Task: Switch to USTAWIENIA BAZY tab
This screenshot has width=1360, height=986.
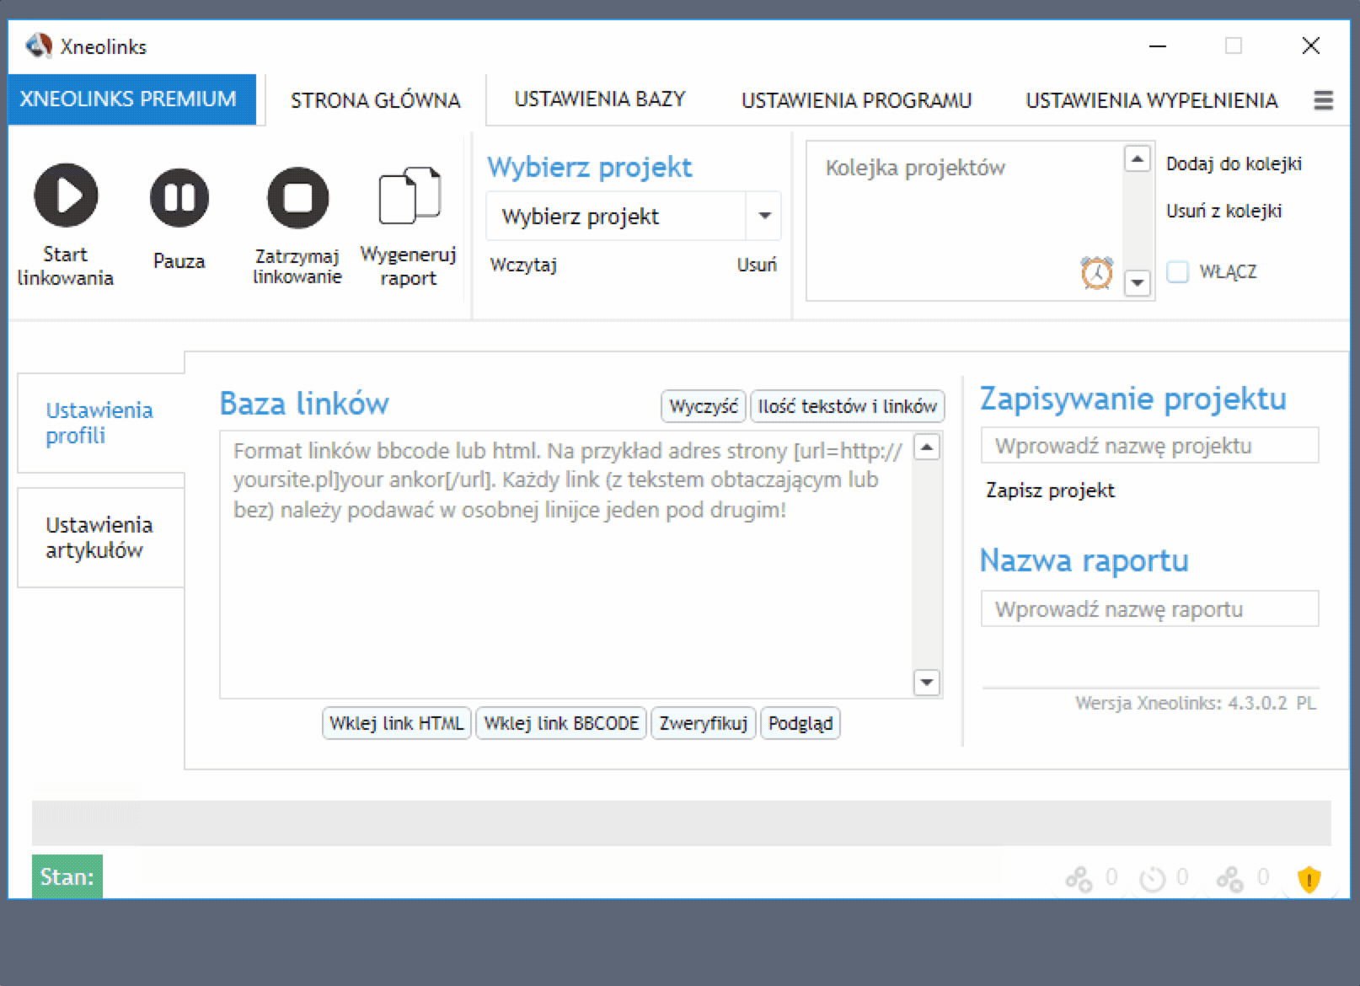Action: (600, 99)
